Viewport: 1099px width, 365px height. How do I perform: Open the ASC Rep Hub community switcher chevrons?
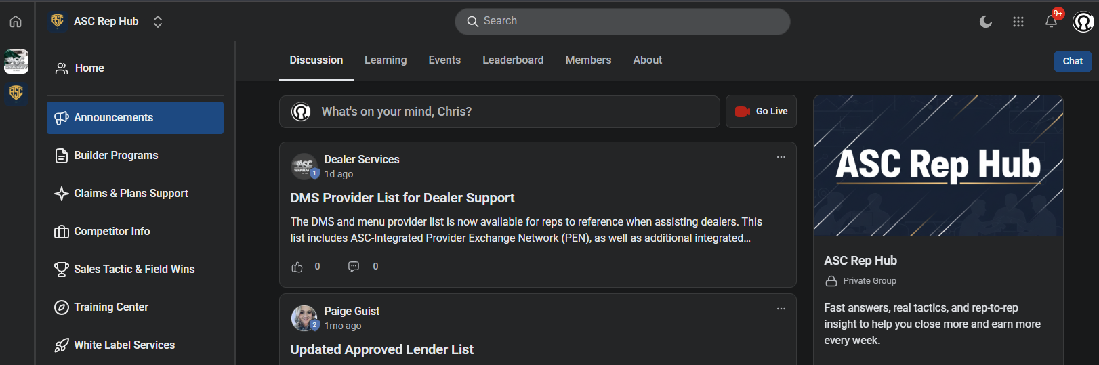pos(158,22)
